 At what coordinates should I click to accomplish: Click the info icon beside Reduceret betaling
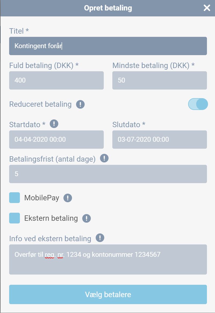coord(80,104)
